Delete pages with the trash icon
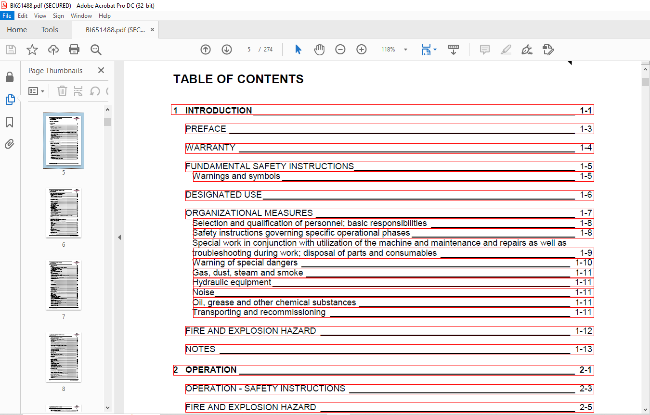The width and height of the screenshot is (650, 415). 62,91
